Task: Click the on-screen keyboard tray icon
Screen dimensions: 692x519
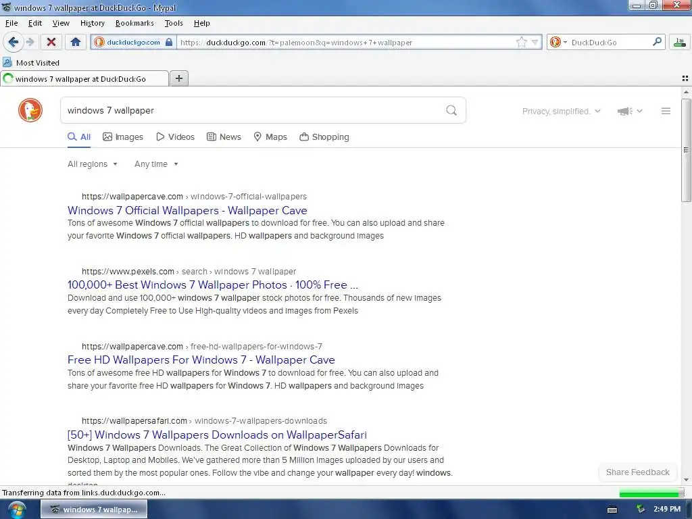Action: coord(612,510)
